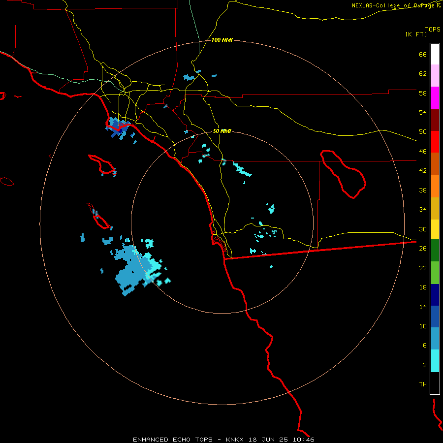This screenshot has width=443, height=443.
Task: Click legend value 58
Action: 423,93
